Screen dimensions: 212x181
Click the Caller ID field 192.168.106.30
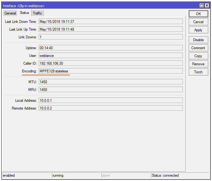[111, 63]
